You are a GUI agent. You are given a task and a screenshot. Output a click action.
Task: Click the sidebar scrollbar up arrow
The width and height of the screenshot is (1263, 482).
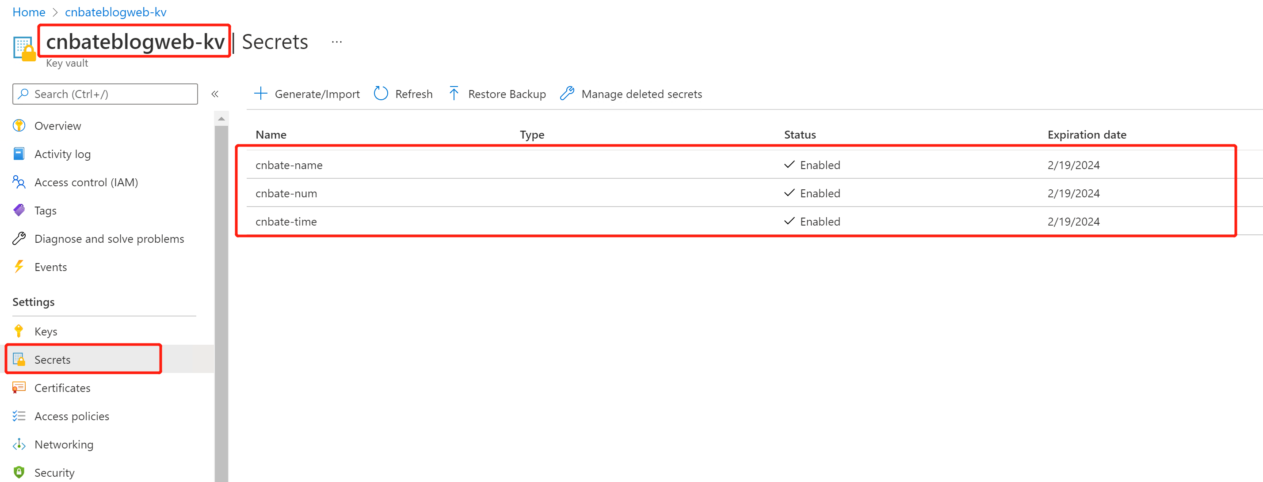[221, 118]
